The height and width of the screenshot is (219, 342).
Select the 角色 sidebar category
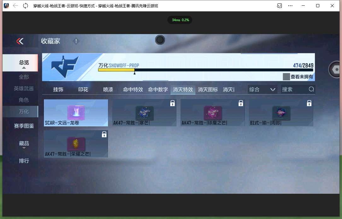(x=24, y=100)
